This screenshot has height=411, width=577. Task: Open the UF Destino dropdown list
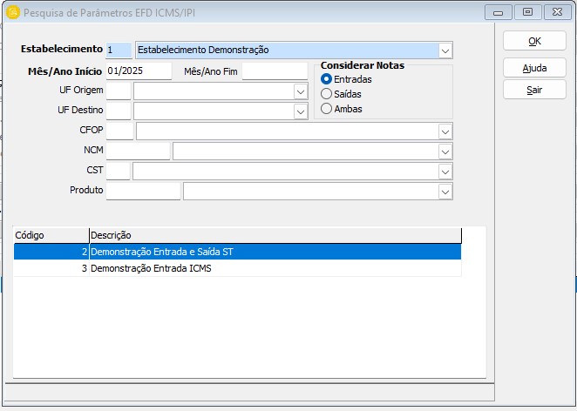click(301, 111)
